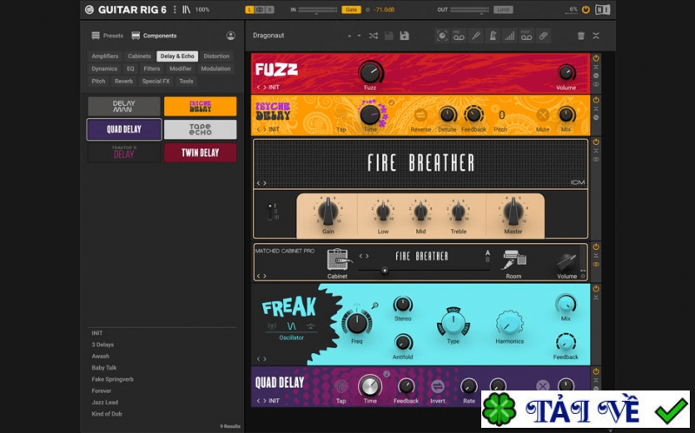Select the left L input channel
Image resolution: width=695 pixels, height=433 pixels.
pyautogui.click(x=249, y=10)
